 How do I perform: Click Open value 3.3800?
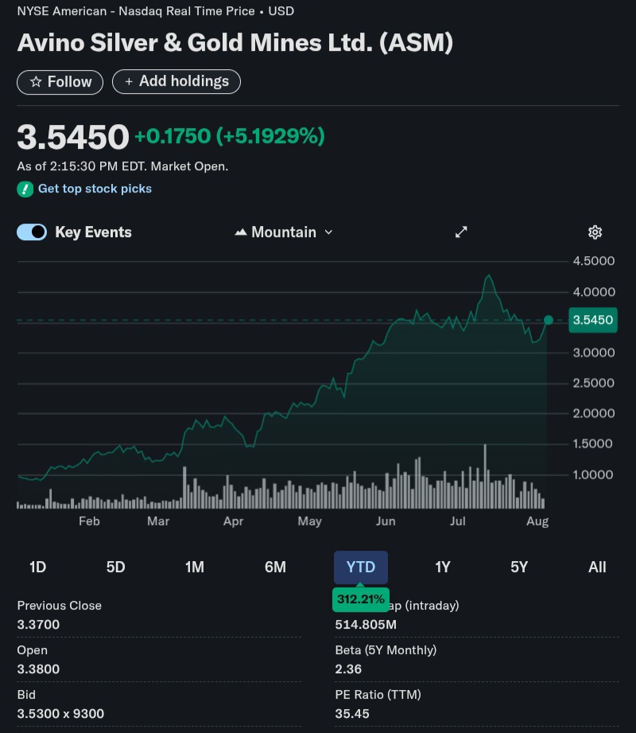pos(38,669)
